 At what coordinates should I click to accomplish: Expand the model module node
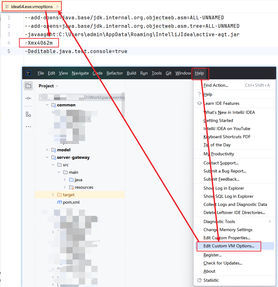[x=47, y=150]
